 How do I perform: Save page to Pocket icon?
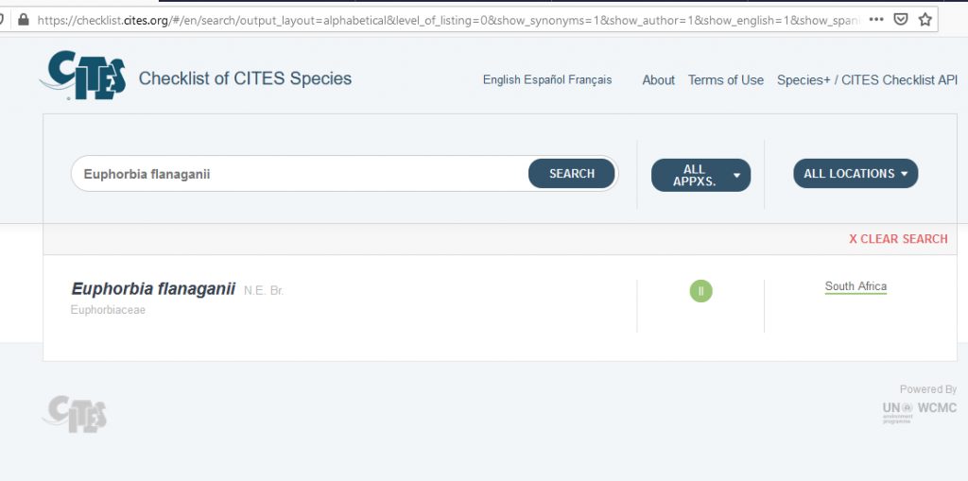point(901,20)
